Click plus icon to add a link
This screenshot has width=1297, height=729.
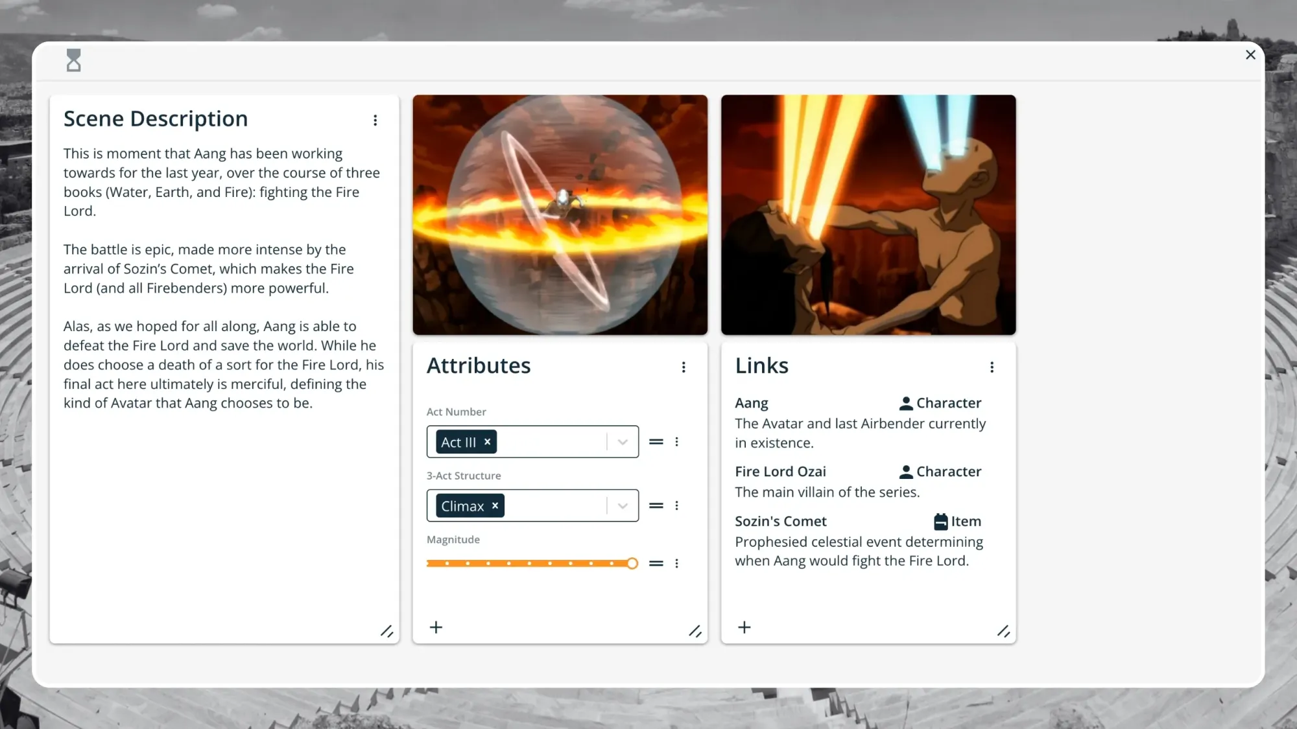coord(744,627)
